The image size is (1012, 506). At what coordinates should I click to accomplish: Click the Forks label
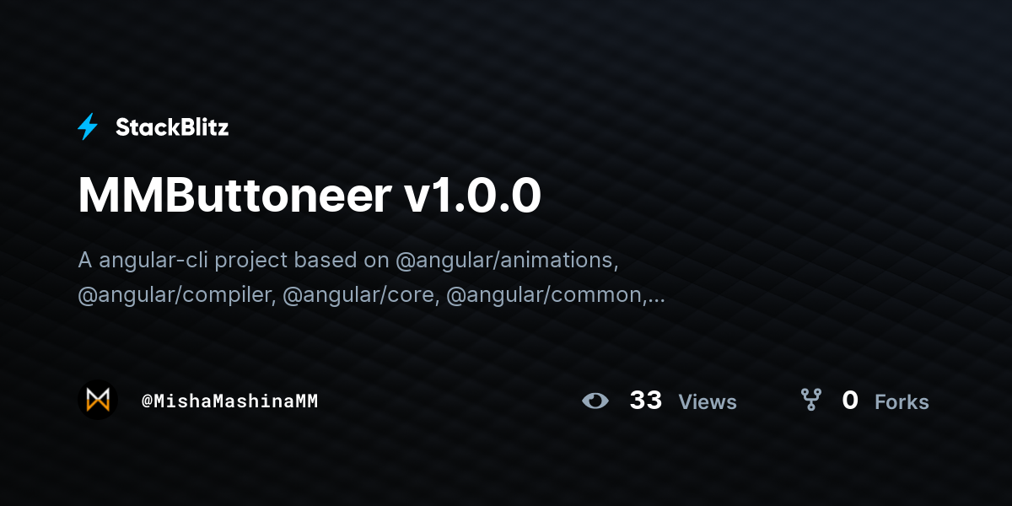pyautogui.click(x=902, y=402)
